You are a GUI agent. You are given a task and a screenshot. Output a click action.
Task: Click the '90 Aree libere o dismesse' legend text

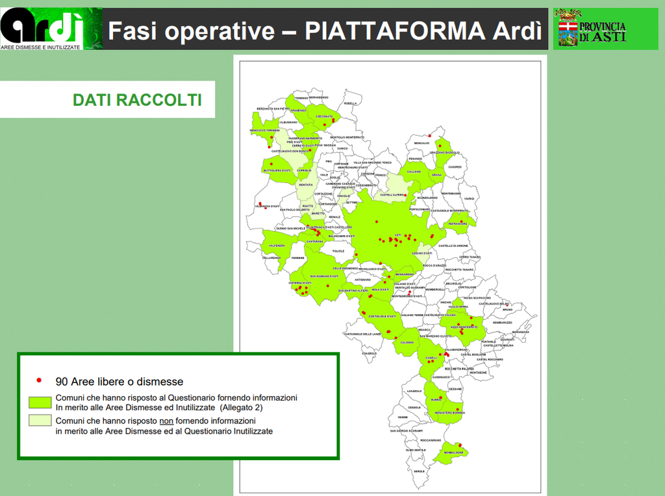[x=119, y=381]
